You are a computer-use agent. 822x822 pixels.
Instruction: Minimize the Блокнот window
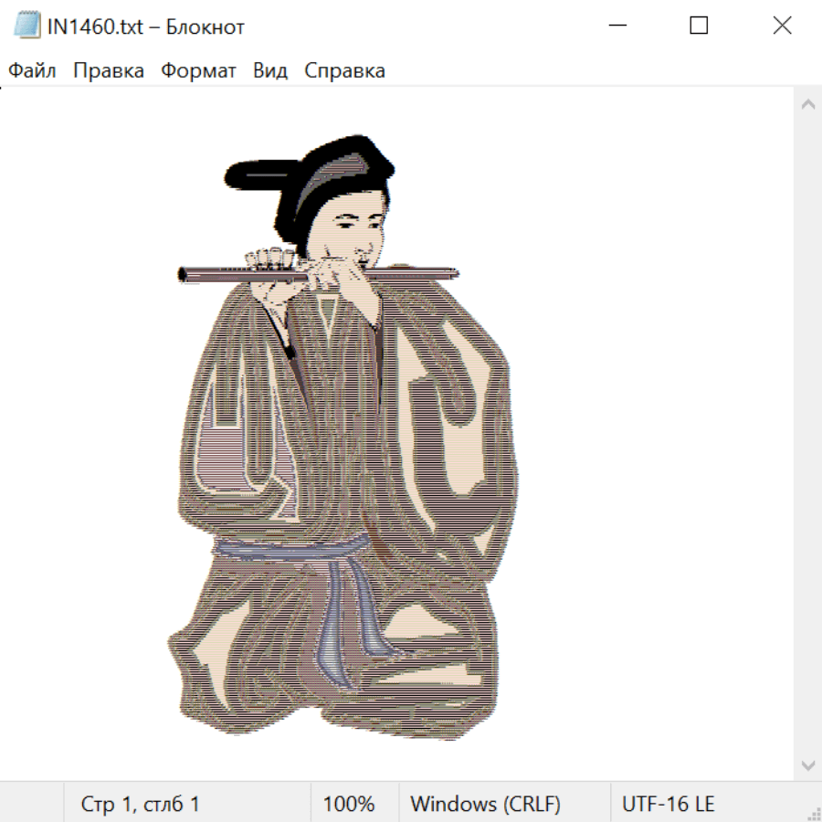616,26
